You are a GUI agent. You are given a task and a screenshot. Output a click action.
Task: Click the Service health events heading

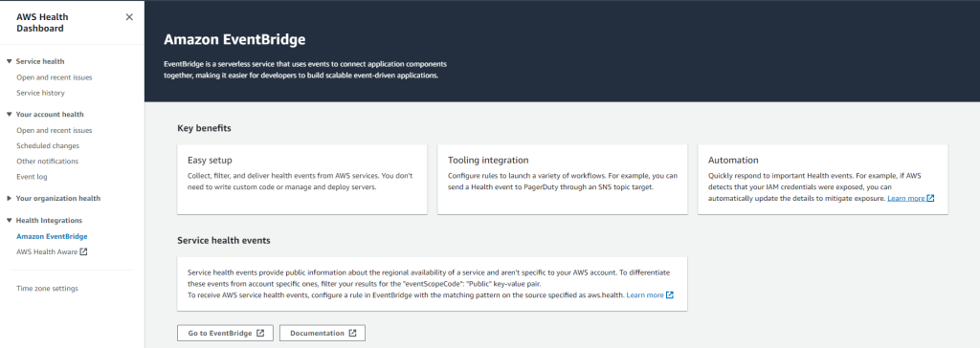[224, 240]
